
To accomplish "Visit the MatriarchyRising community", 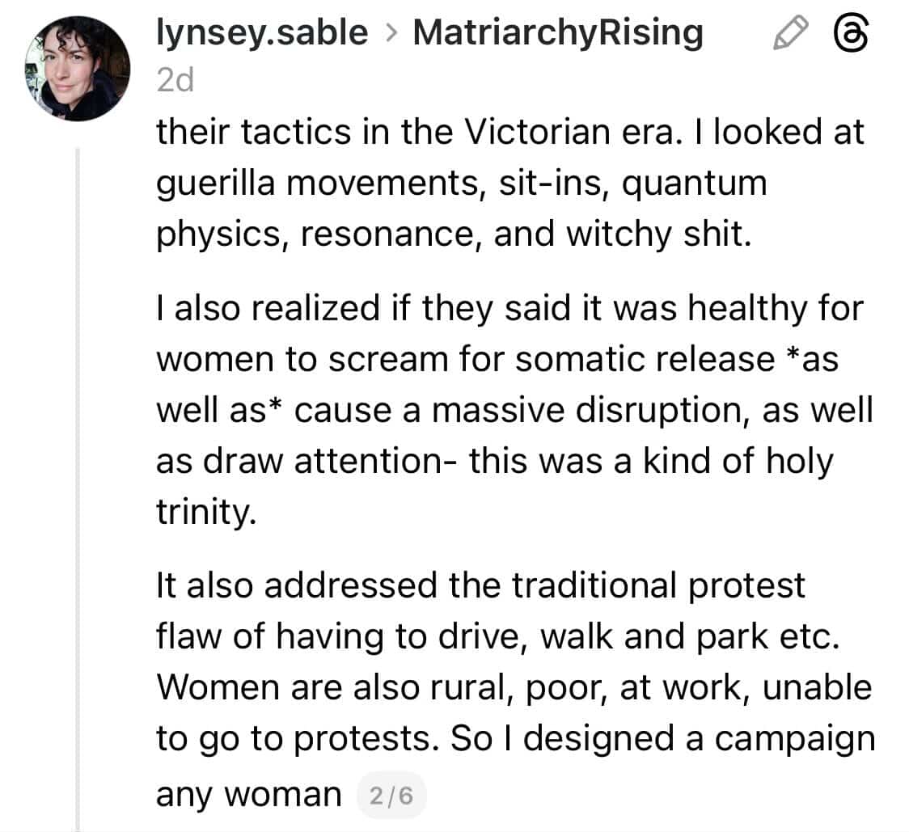I will point(557,33).
